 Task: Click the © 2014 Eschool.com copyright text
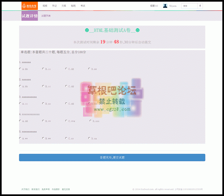[167, 189]
